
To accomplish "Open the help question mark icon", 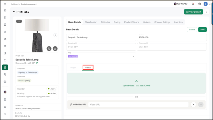I will 199,4.
